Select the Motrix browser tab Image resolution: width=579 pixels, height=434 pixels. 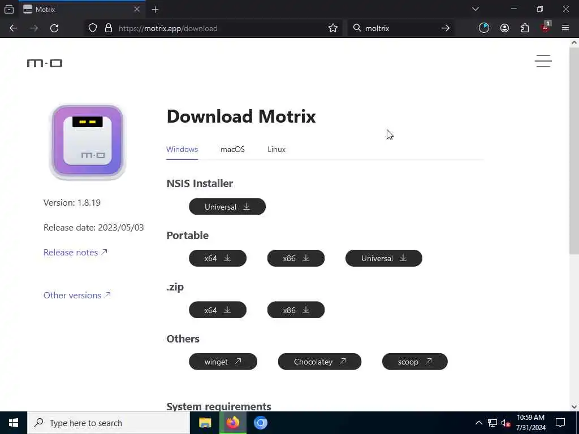(x=81, y=10)
